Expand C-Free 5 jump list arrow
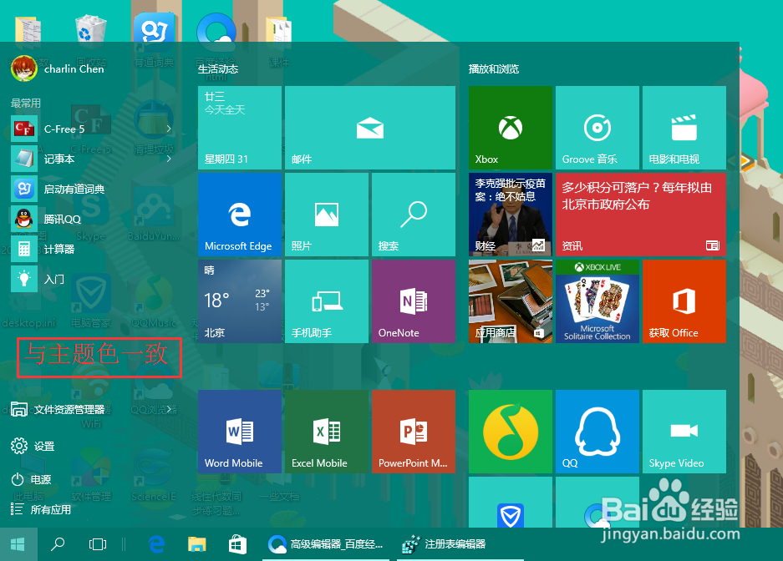Image resolution: width=783 pixels, height=561 pixels. tap(169, 129)
